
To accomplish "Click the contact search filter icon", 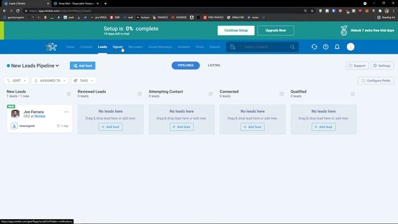I will click(x=233, y=47).
